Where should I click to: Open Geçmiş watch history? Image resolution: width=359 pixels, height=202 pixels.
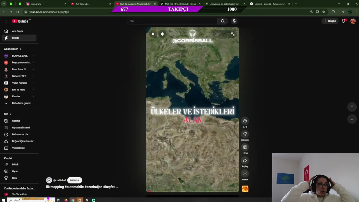click(x=19, y=121)
